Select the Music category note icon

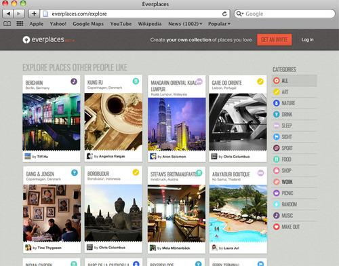coord(276,215)
